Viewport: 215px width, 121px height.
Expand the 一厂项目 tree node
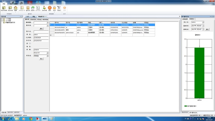(2, 19)
